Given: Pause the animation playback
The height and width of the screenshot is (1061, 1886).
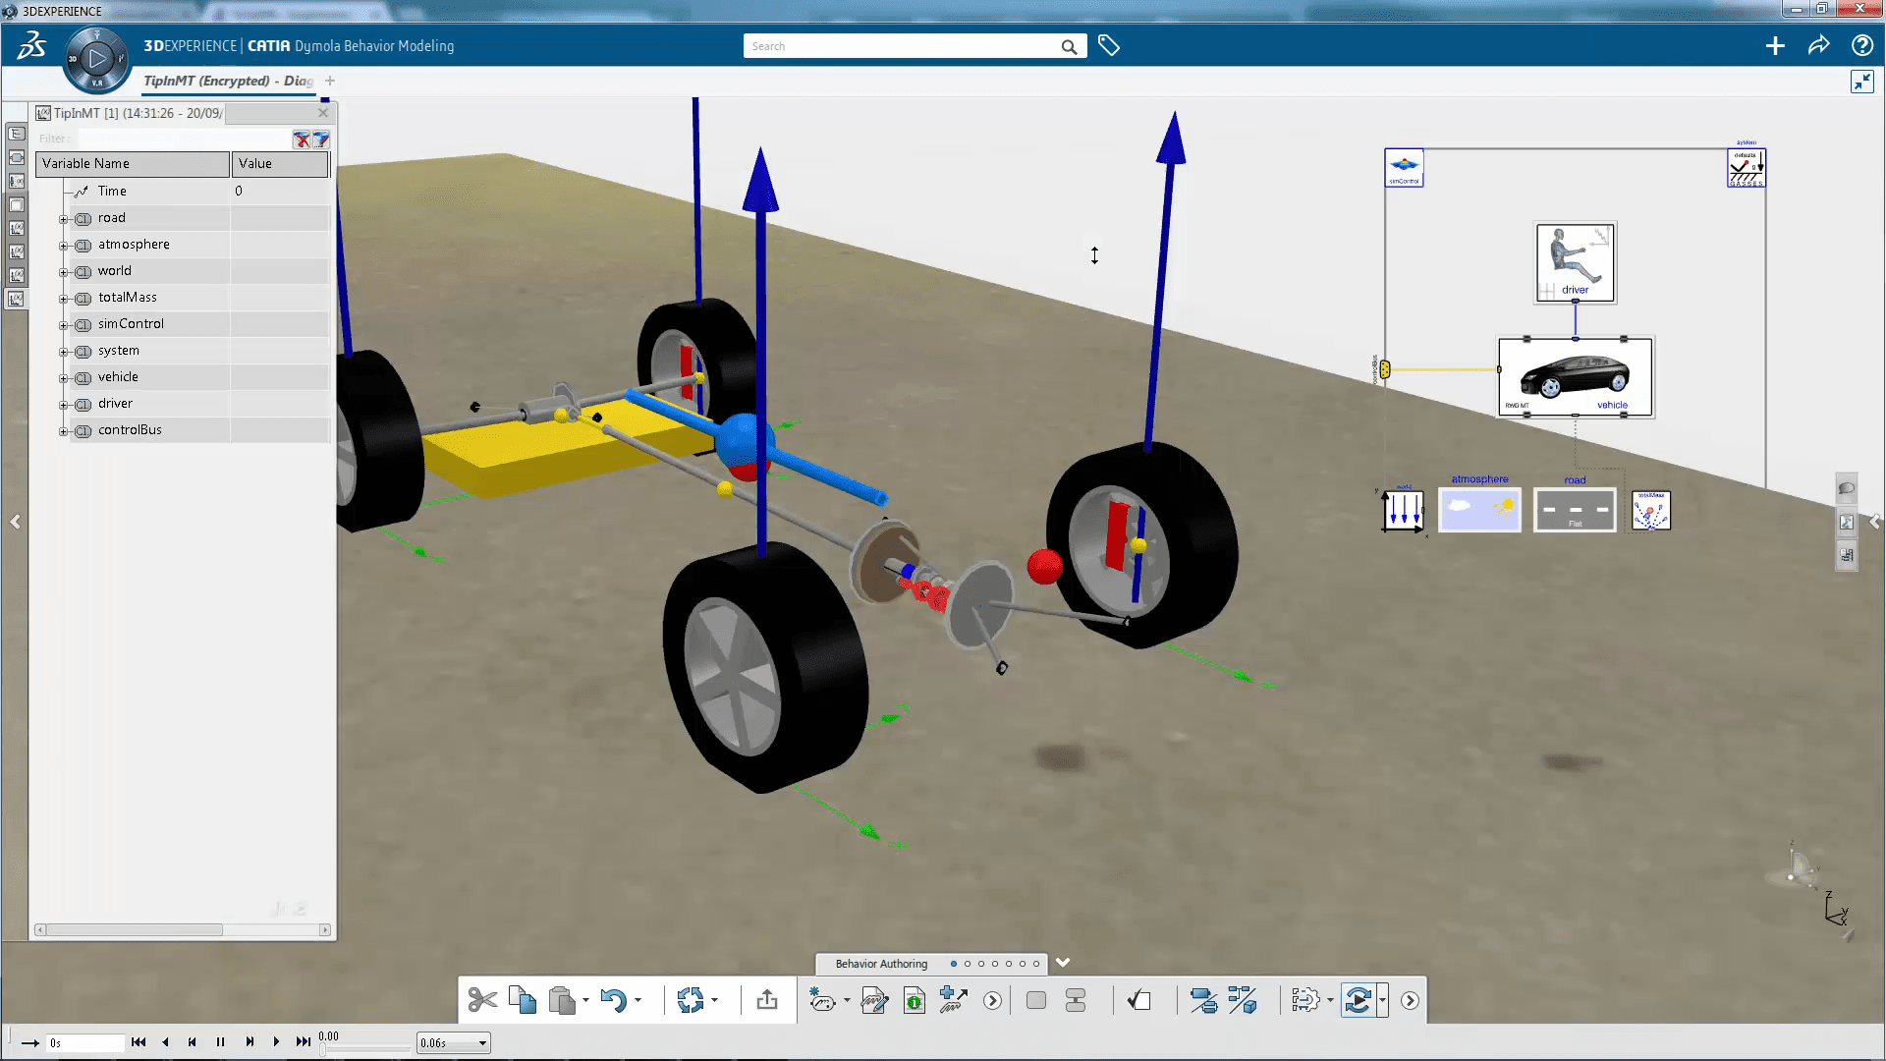Looking at the screenshot, I should (220, 1042).
